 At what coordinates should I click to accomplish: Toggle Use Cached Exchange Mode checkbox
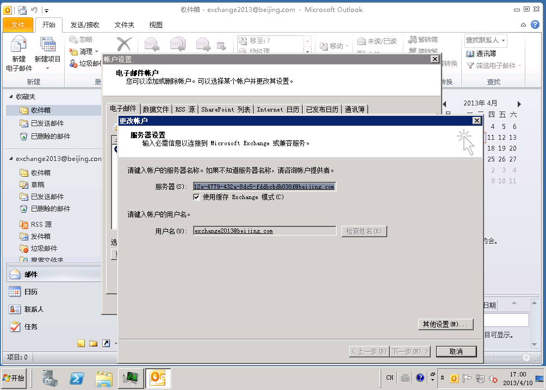coord(196,197)
